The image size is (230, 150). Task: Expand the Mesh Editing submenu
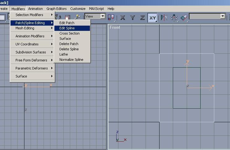click(x=32, y=28)
